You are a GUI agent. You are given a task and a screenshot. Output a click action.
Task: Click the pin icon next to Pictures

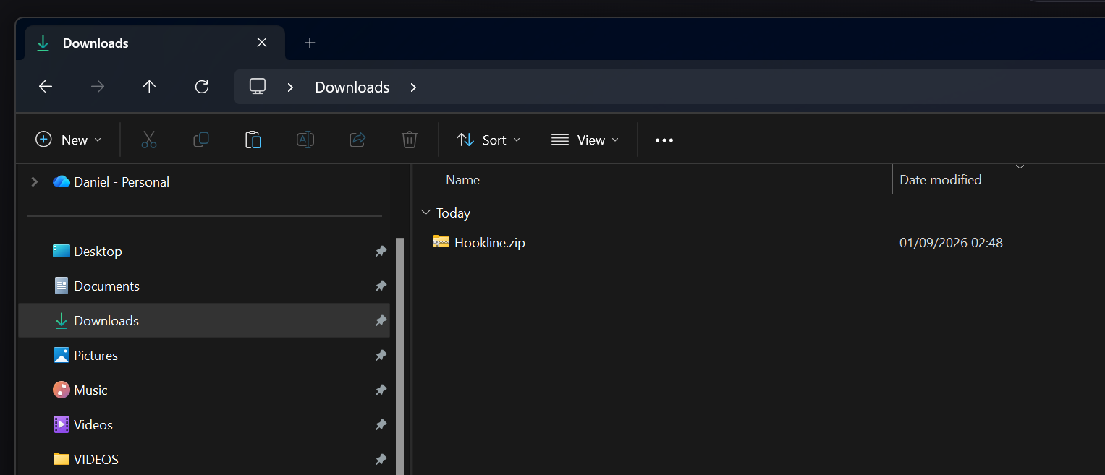click(x=381, y=356)
